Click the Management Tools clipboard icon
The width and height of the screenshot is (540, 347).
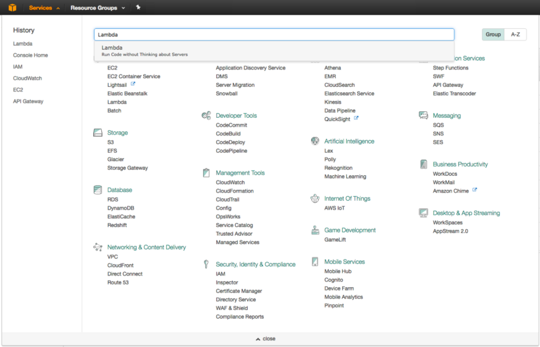pos(207,172)
